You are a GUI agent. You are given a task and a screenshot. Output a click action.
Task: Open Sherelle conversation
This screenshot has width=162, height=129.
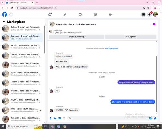click(22, 56)
